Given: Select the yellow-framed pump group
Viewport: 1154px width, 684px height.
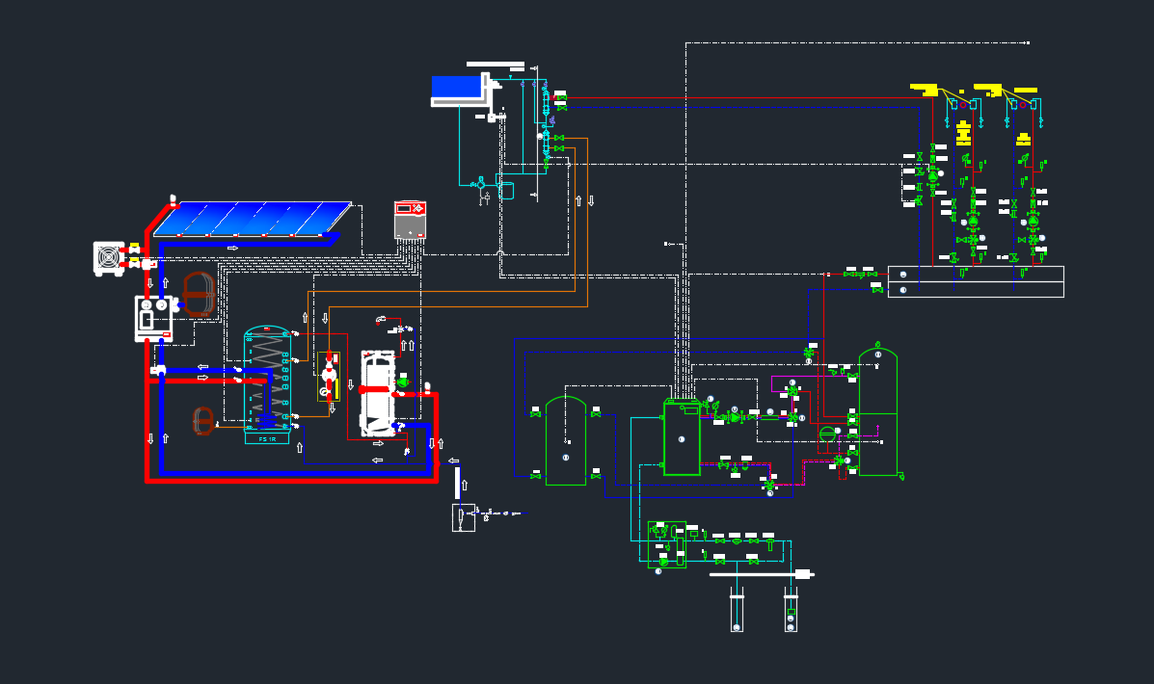Looking at the screenshot, I should click(x=330, y=377).
